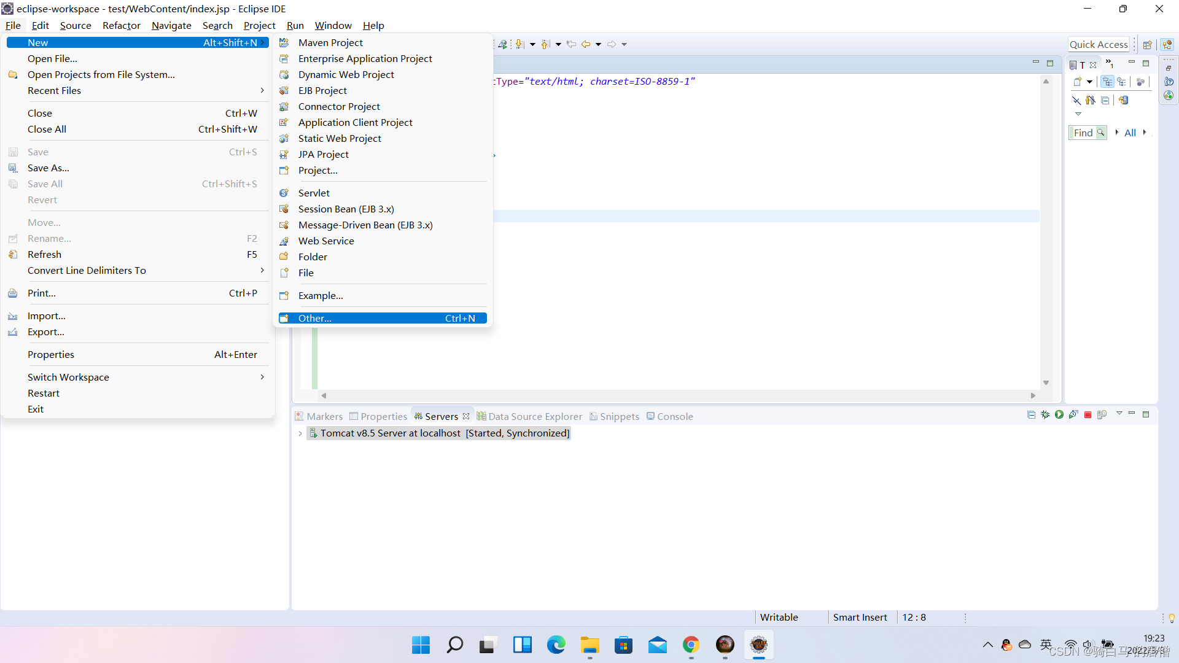The width and height of the screenshot is (1179, 663).
Task: Click the File icon in New submenu
Action: (x=284, y=273)
